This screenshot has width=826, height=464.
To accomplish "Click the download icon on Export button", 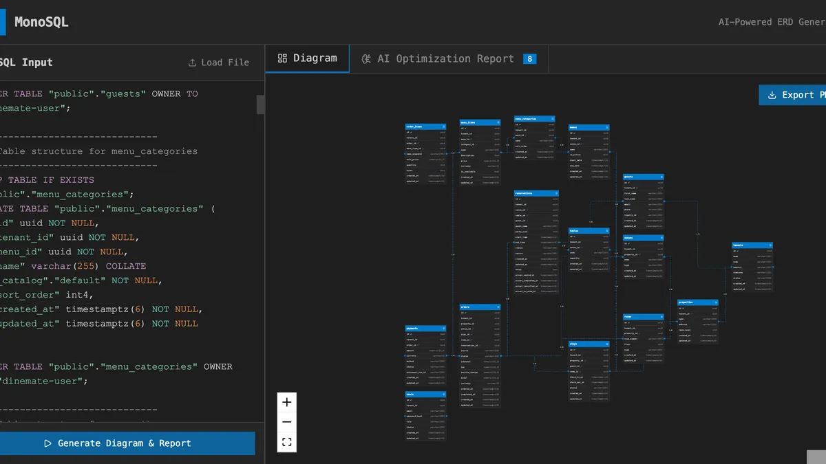I will pos(772,96).
